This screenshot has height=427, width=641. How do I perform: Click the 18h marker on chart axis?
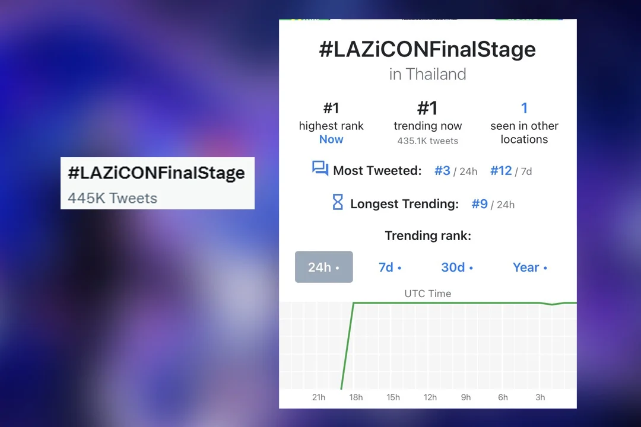pyautogui.click(x=356, y=397)
